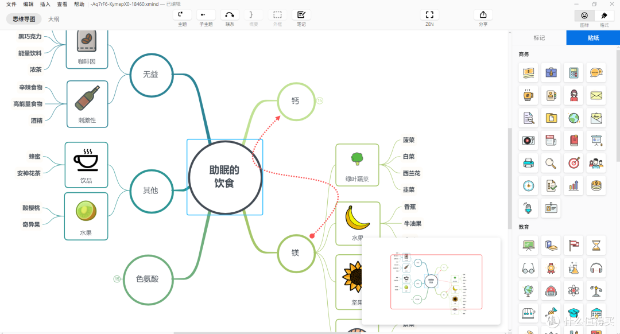
Task: Select the 西兰花 leaf topic
Action: [412, 173]
